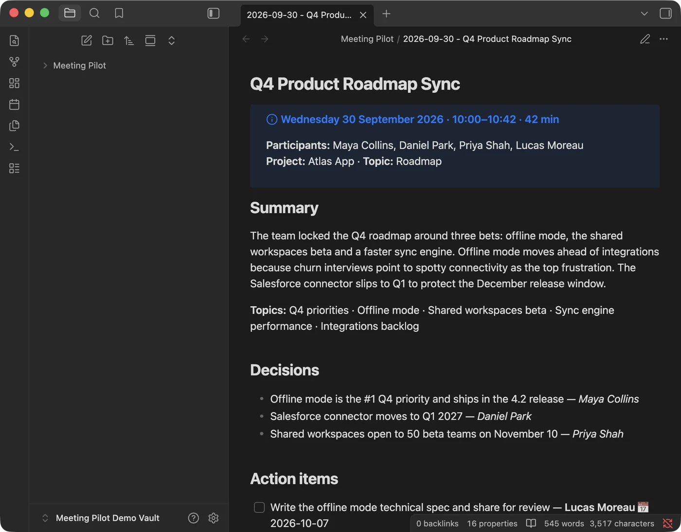Click 16 properties in the status bar

(492, 523)
